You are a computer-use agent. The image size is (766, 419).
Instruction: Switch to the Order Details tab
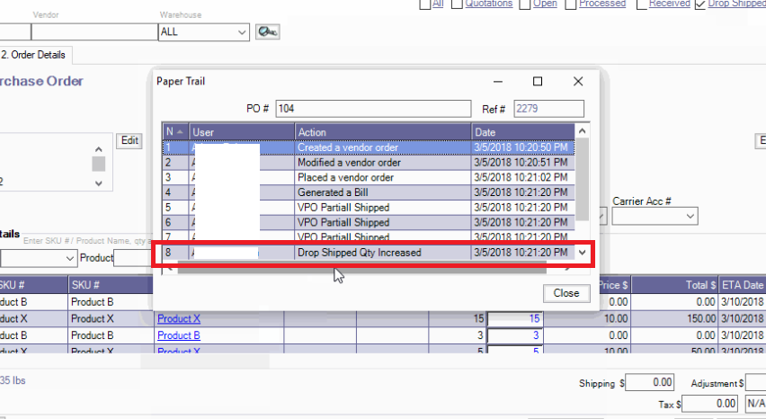pyautogui.click(x=34, y=55)
